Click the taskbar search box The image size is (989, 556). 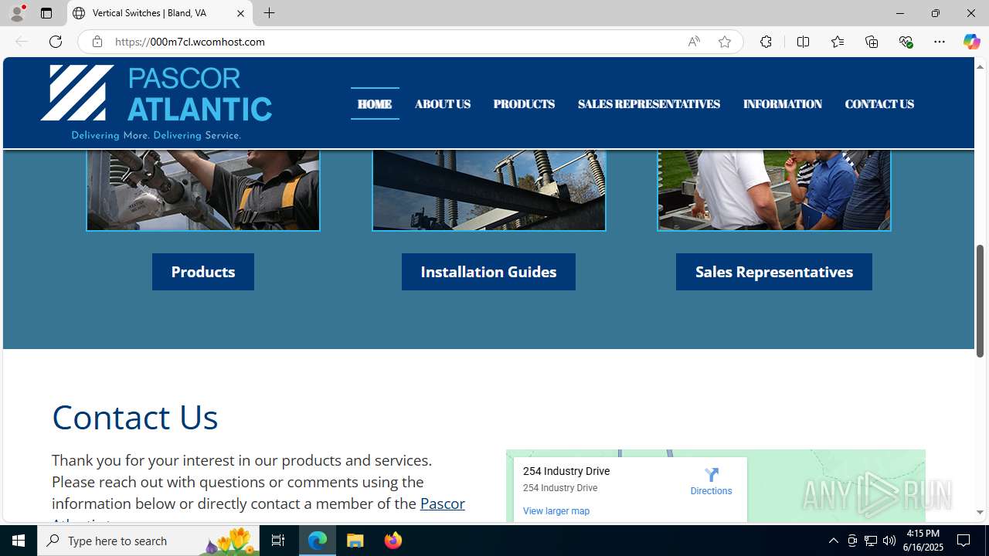tap(148, 541)
